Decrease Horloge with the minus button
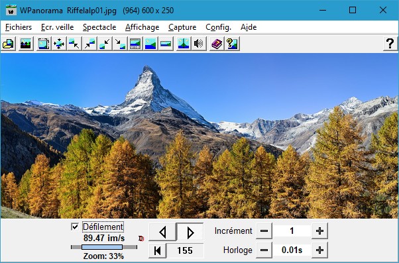 coord(264,250)
